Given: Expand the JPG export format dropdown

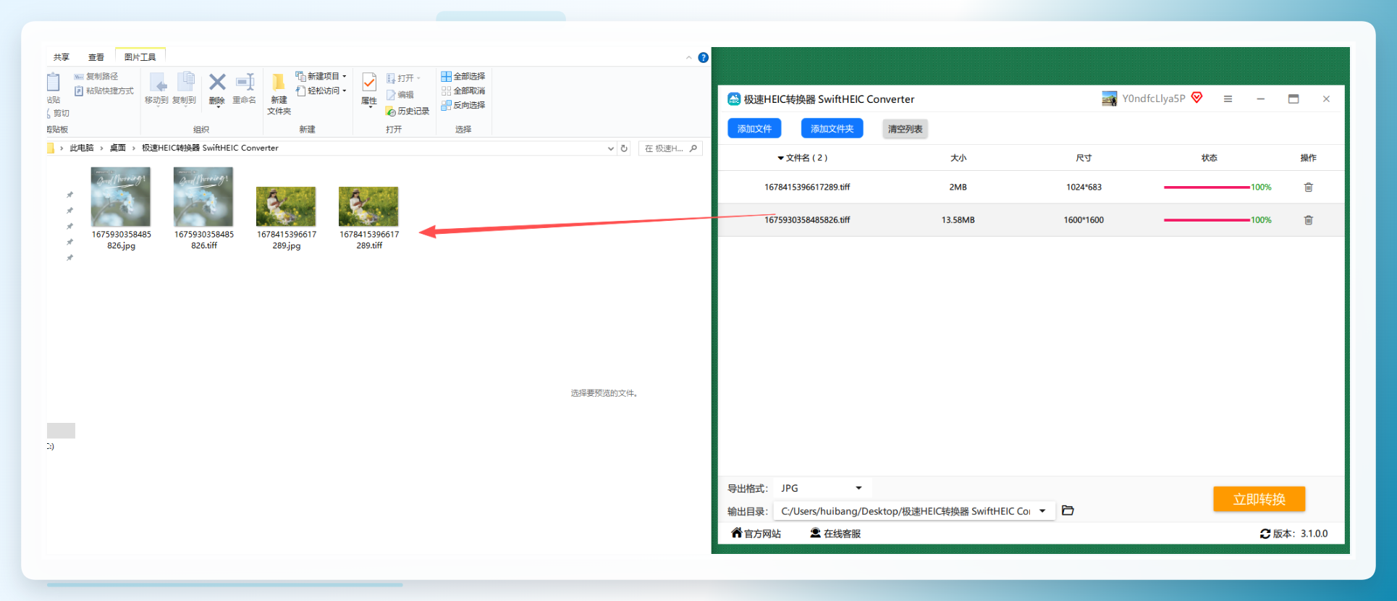Looking at the screenshot, I should [x=858, y=488].
